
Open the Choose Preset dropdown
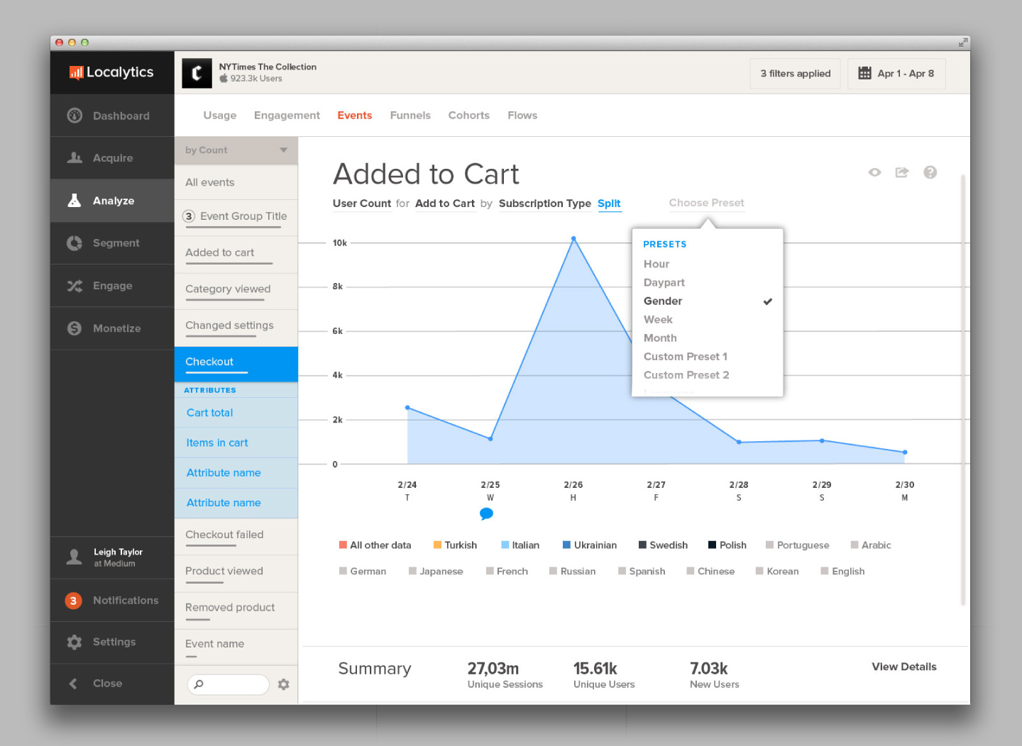(706, 203)
